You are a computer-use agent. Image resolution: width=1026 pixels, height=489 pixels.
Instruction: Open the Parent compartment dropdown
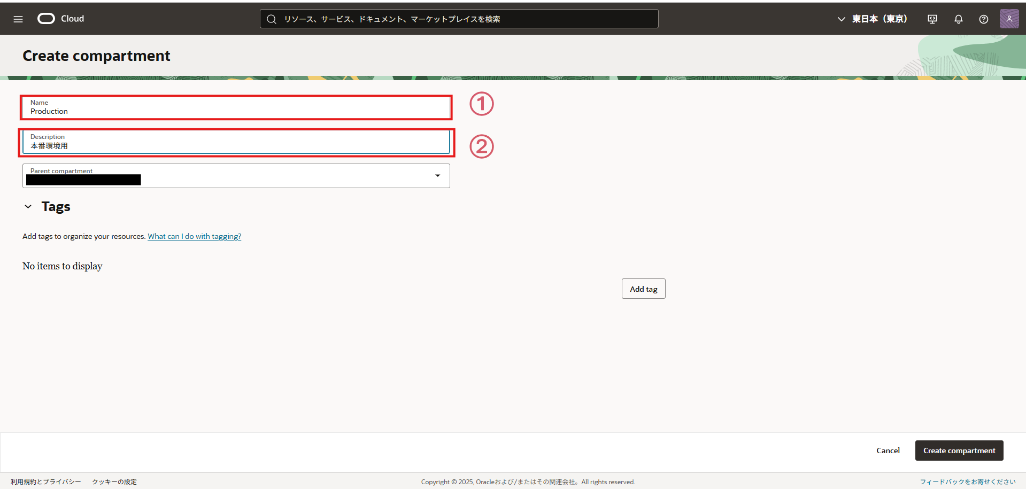click(x=236, y=176)
